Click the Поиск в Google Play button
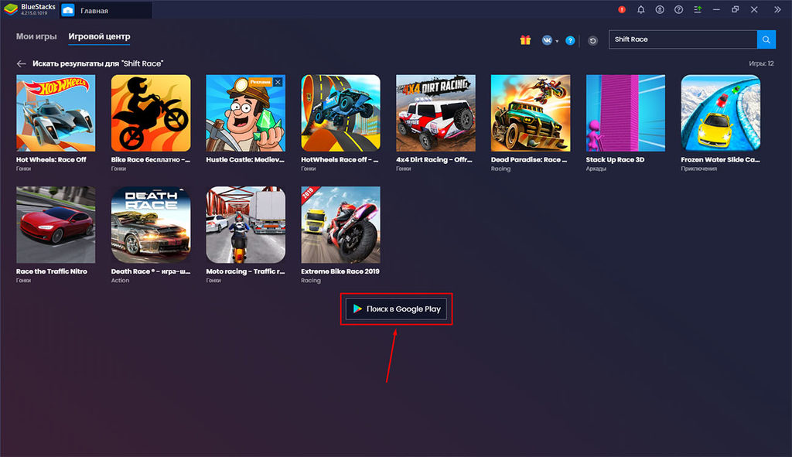 (397, 309)
